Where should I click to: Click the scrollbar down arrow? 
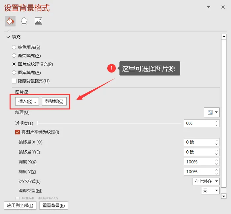point(224,196)
